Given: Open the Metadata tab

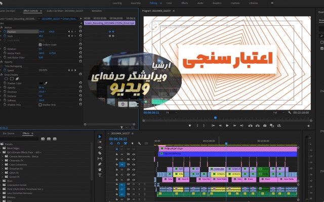Looking at the screenshot, I should point(97,11).
